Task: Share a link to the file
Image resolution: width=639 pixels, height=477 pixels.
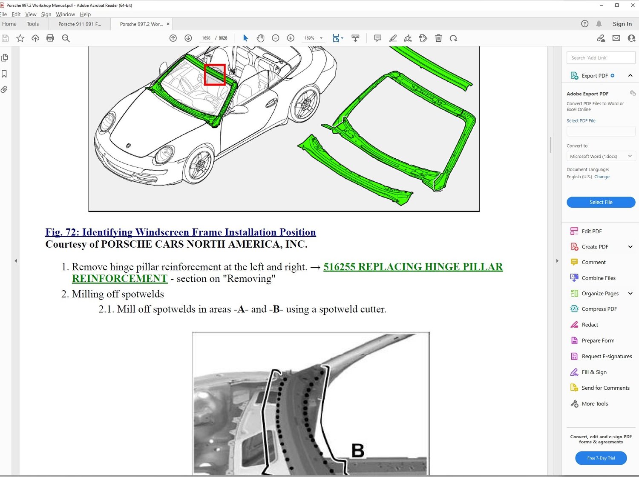Action: click(601, 38)
